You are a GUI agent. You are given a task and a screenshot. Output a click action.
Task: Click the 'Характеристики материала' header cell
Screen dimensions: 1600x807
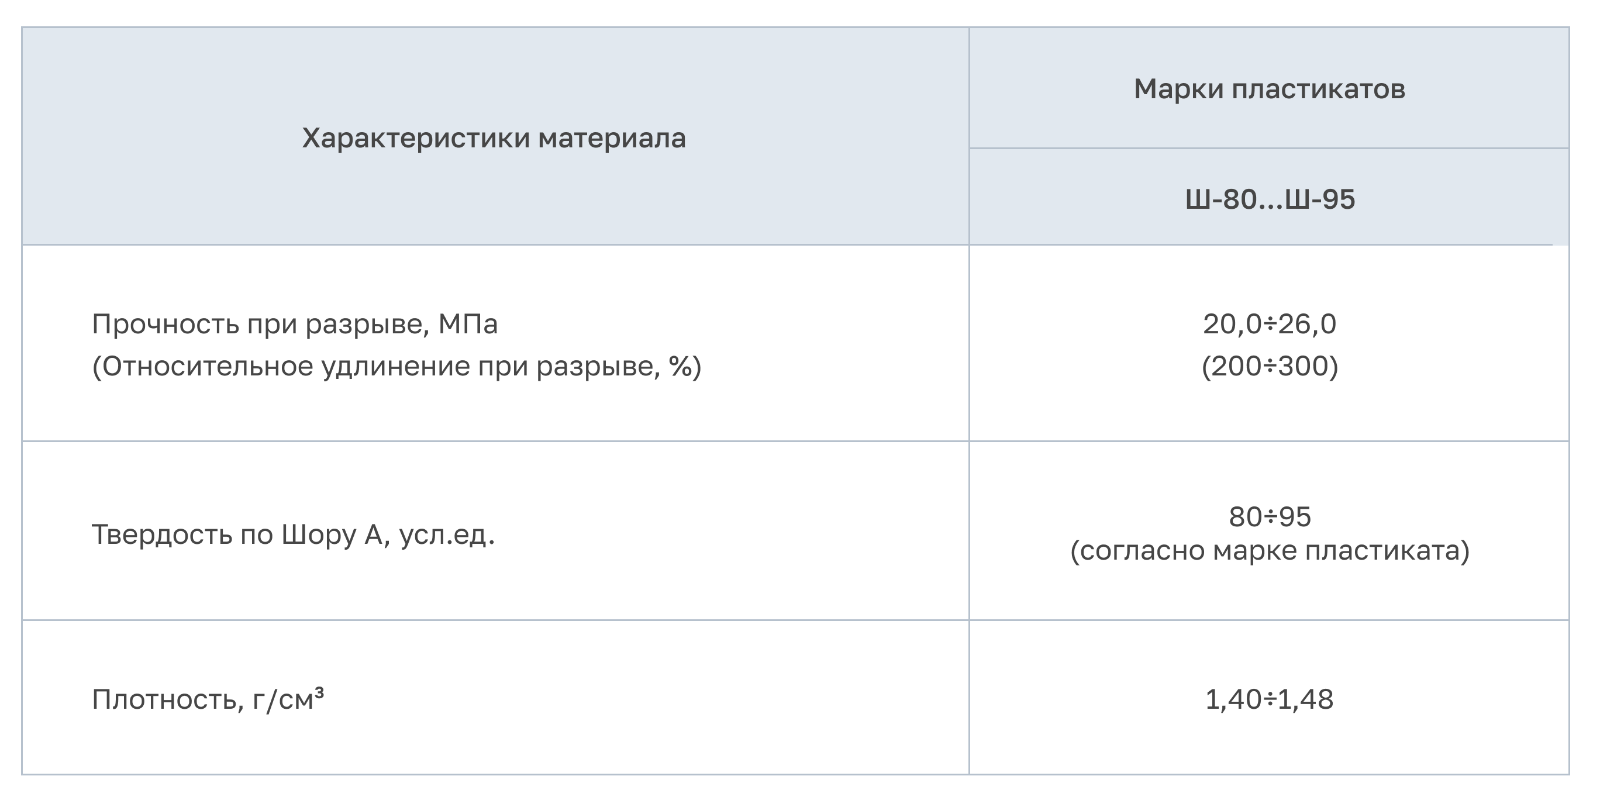coord(494,138)
